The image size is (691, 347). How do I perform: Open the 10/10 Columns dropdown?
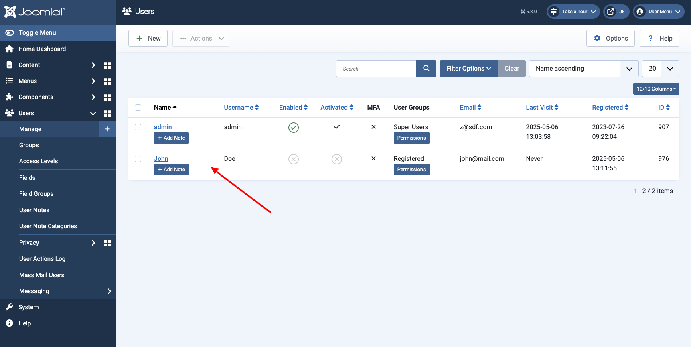(x=656, y=89)
